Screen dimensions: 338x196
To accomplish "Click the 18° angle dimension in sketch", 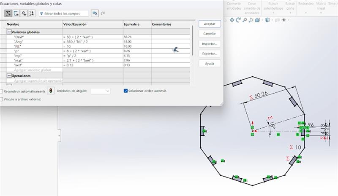I will tap(272, 125).
